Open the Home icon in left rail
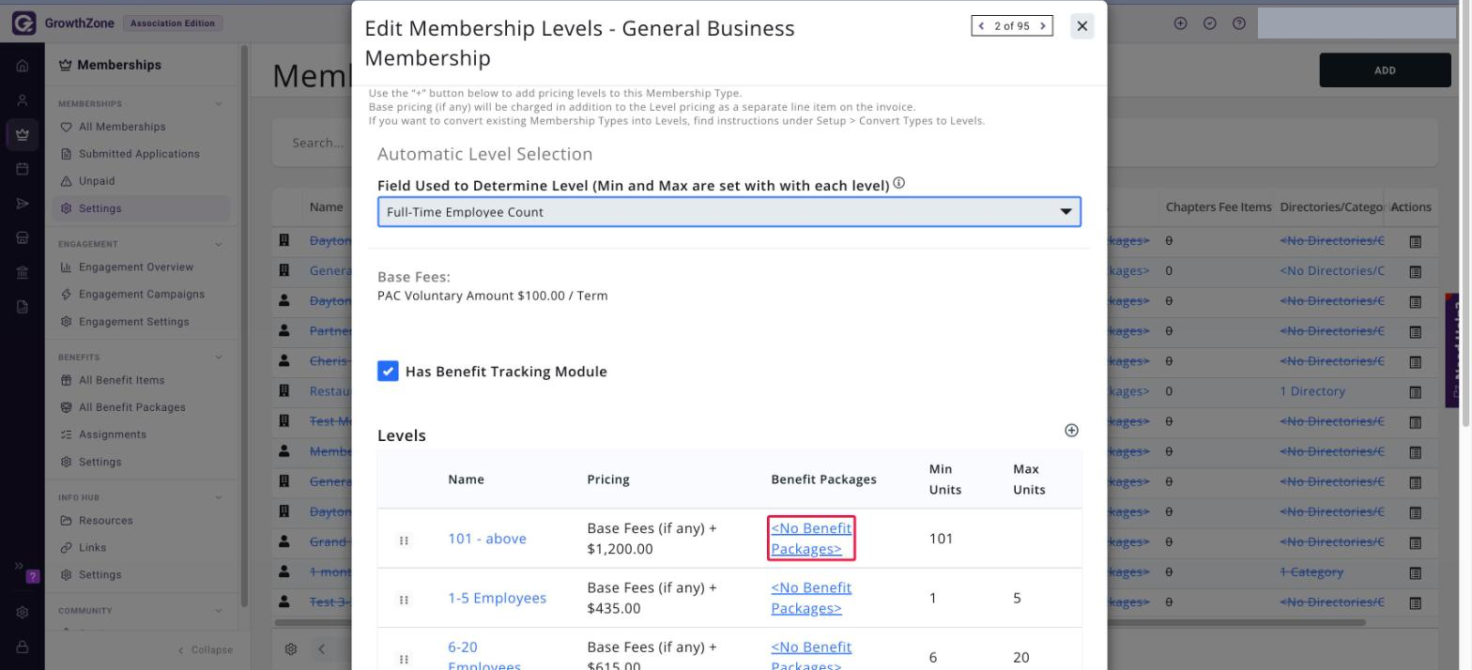The width and height of the screenshot is (1472, 670). point(23,67)
